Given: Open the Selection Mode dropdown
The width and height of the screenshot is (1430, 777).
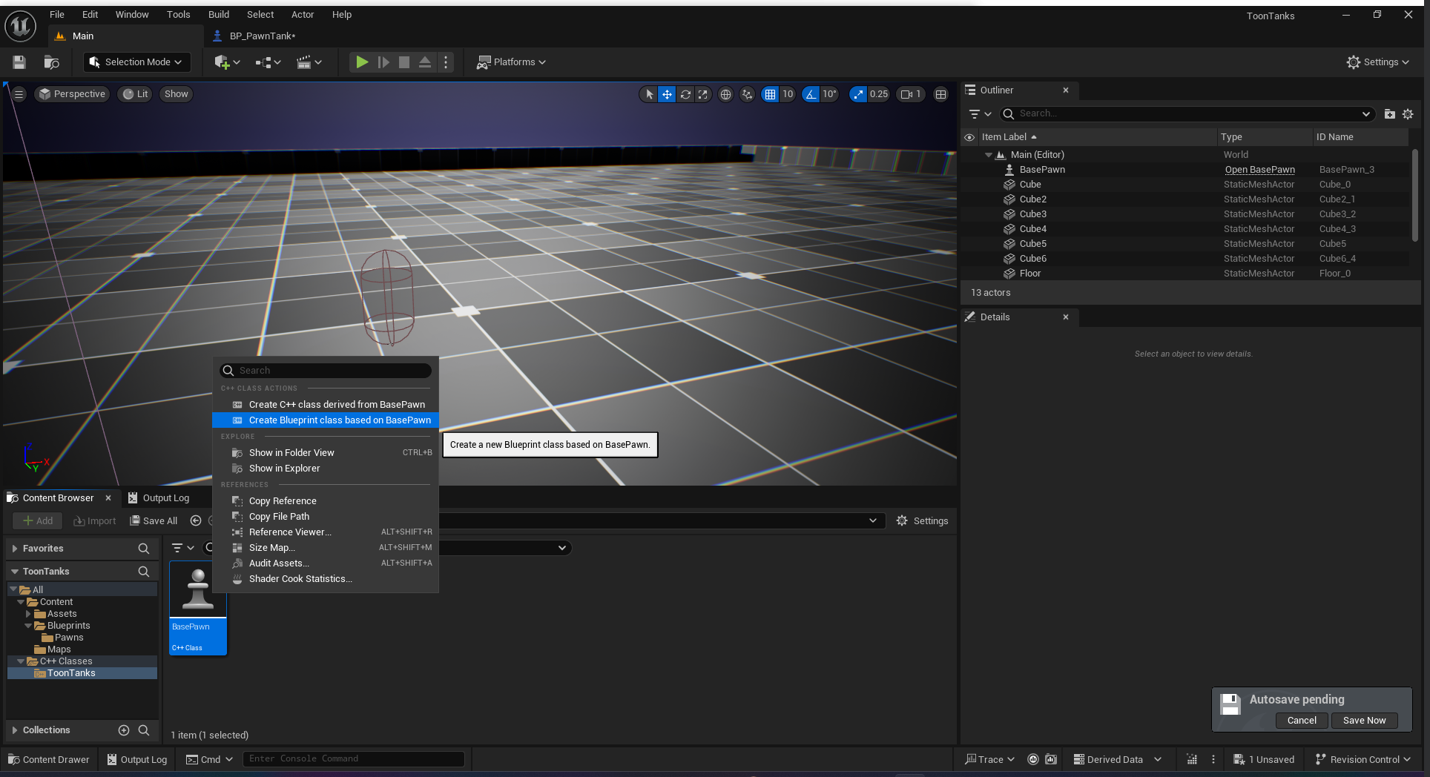Looking at the screenshot, I should tap(136, 62).
